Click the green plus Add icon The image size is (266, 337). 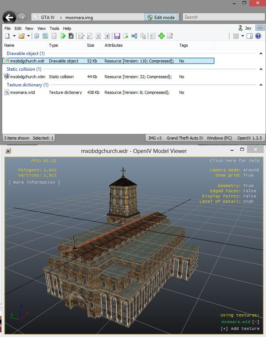click(x=162, y=36)
